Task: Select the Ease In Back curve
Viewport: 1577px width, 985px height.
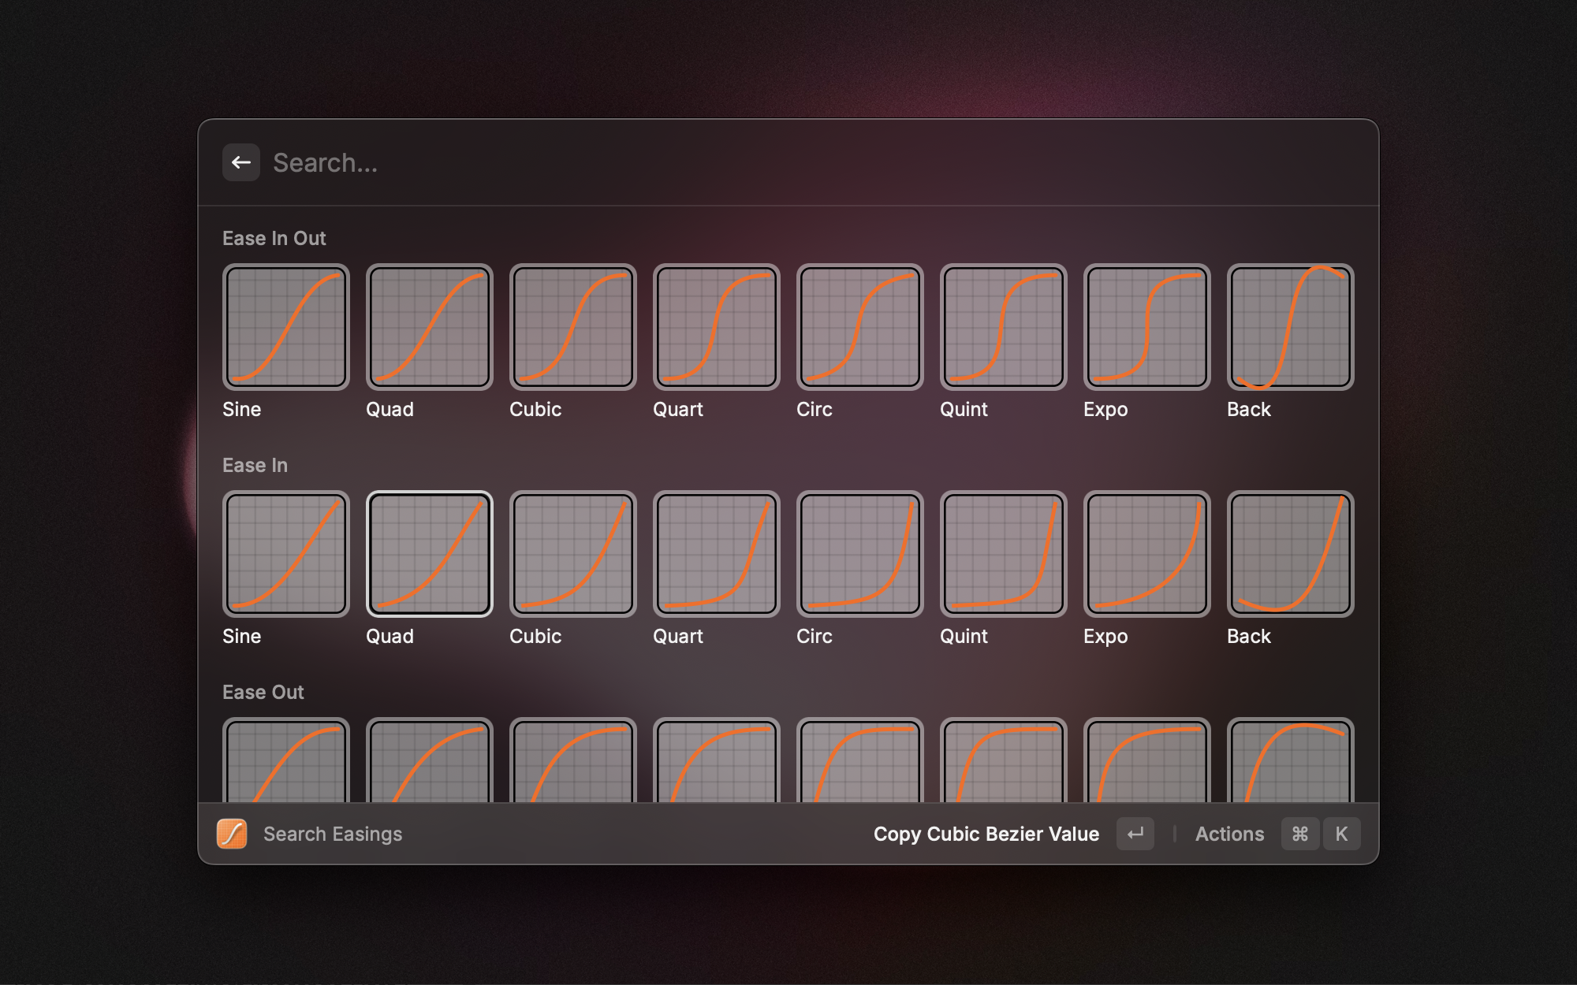Action: tap(1290, 554)
